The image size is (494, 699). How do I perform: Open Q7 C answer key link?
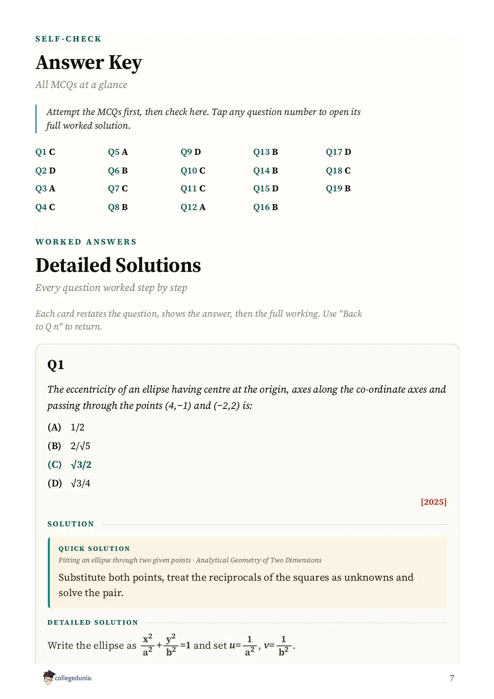tap(118, 188)
